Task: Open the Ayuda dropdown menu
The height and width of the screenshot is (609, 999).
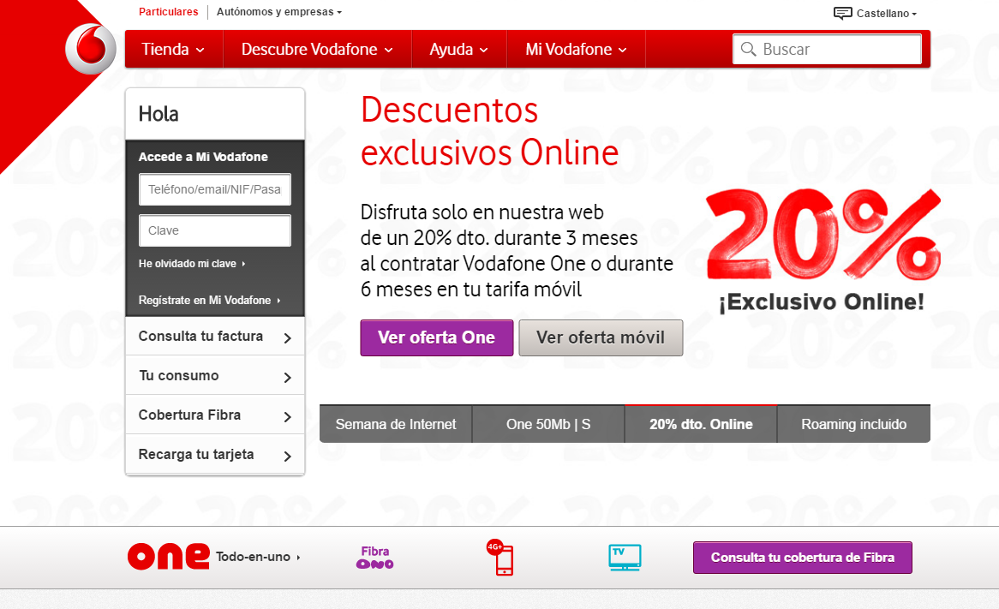Action: 458,49
